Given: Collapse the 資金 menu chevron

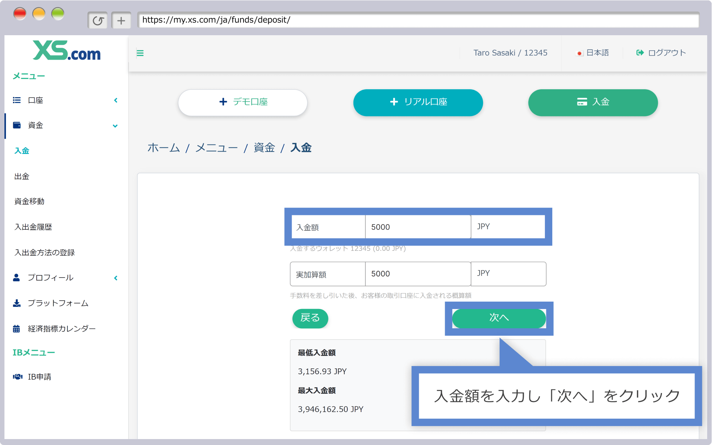Looking at the screenshot, I should click(x=115, y=126).
